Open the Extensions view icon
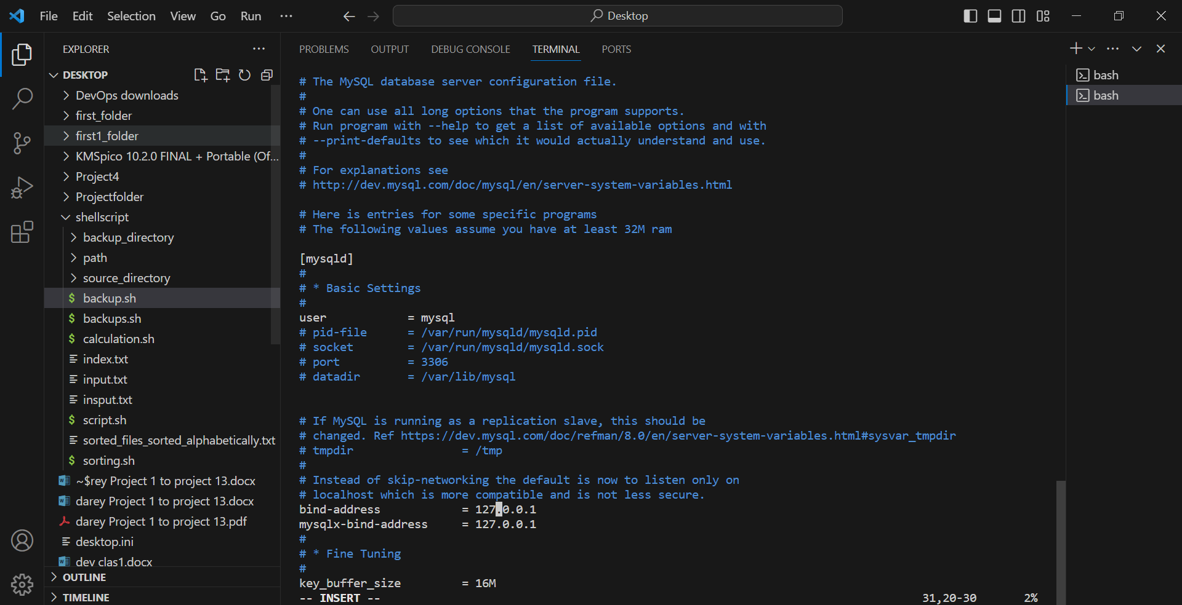Viewport: 1182px width, 605px height. (x=22, y=232)
